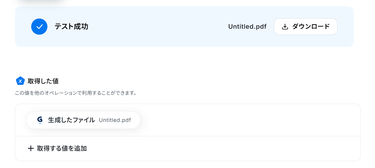Click the plus icon for 取得する値を追加
Viewport: 375px width, 168px height.
coord(31,148)
